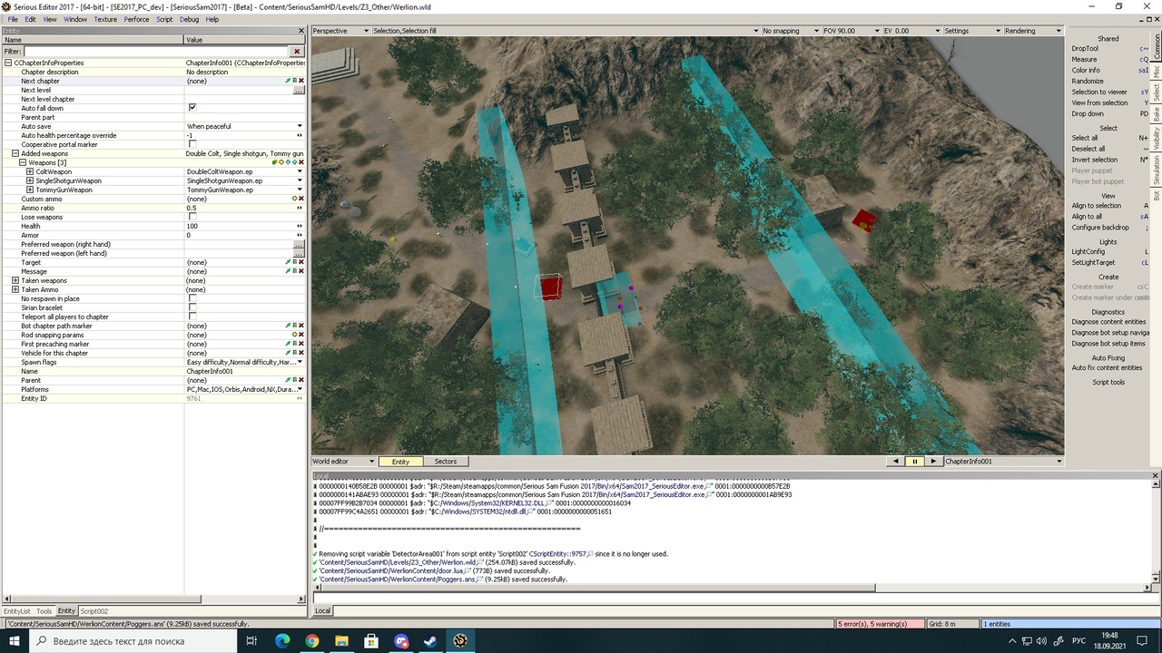Viewport: 1162px width, 653px height.
Task: Switch to the Visibility vertical tab
Action: pos(1157,140)
